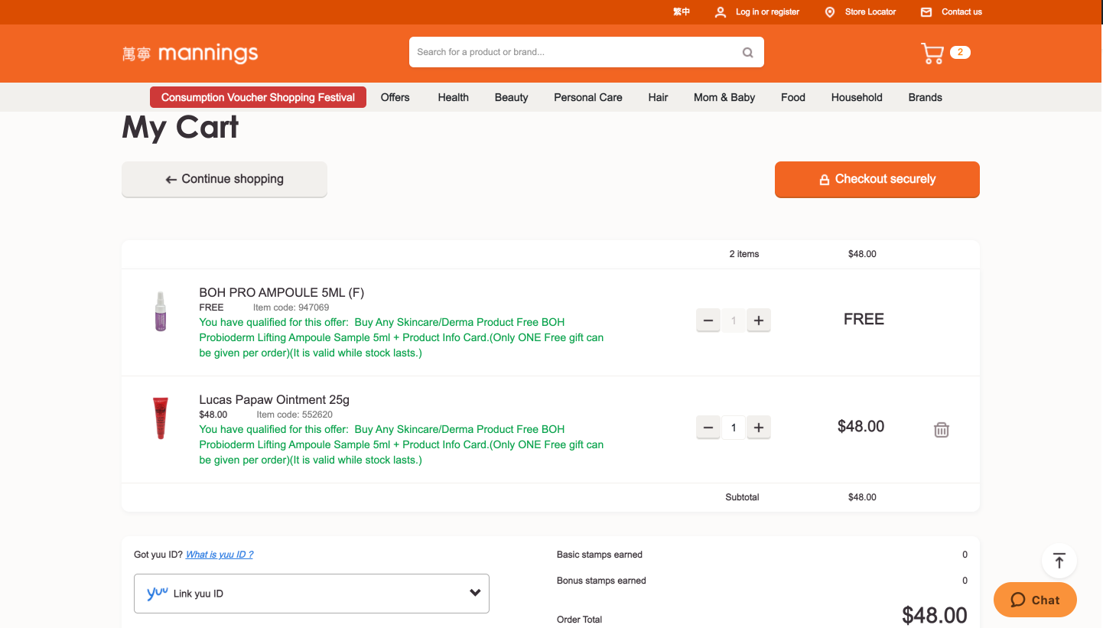Screen dimensions: 1103x628
Task: Click the store locator pin icon
Action: (x=830, y=12)
